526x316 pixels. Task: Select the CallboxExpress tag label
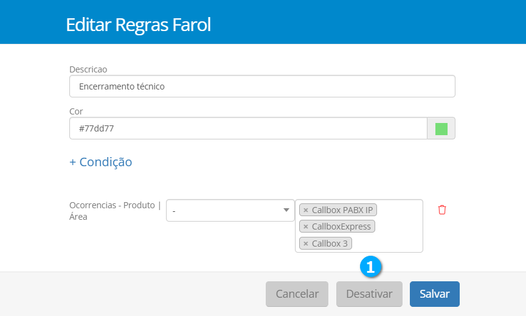pyautogui.click(x=341, y=226)
